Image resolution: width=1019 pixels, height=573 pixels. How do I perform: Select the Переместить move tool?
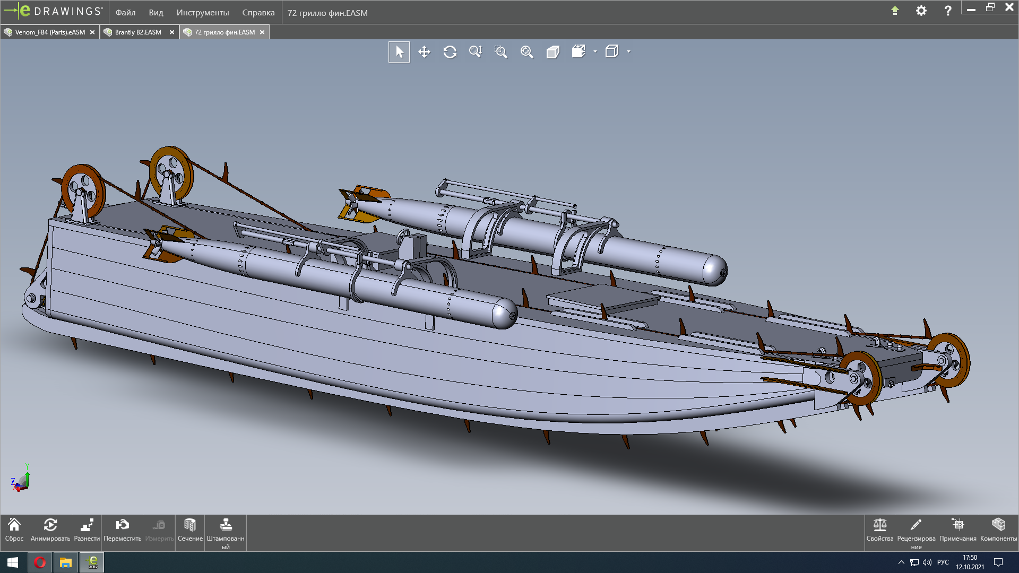[x=123, y=531]
